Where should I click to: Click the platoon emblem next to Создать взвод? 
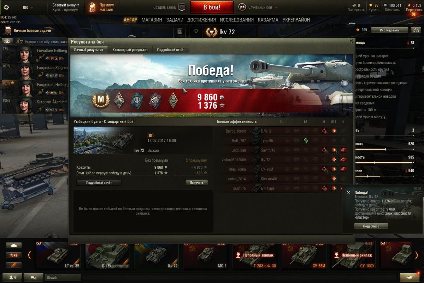coord(182,7)
